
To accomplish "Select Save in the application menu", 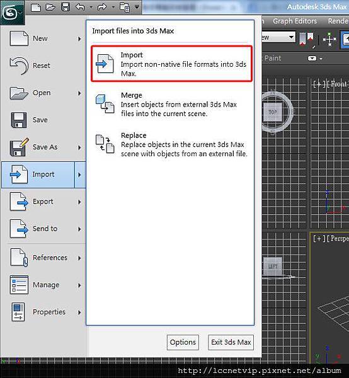I will (x=43, y=120).
